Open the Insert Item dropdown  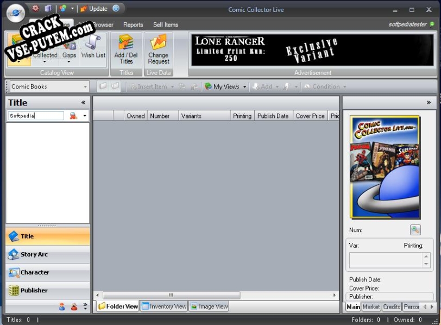click(x=152, y=86)
